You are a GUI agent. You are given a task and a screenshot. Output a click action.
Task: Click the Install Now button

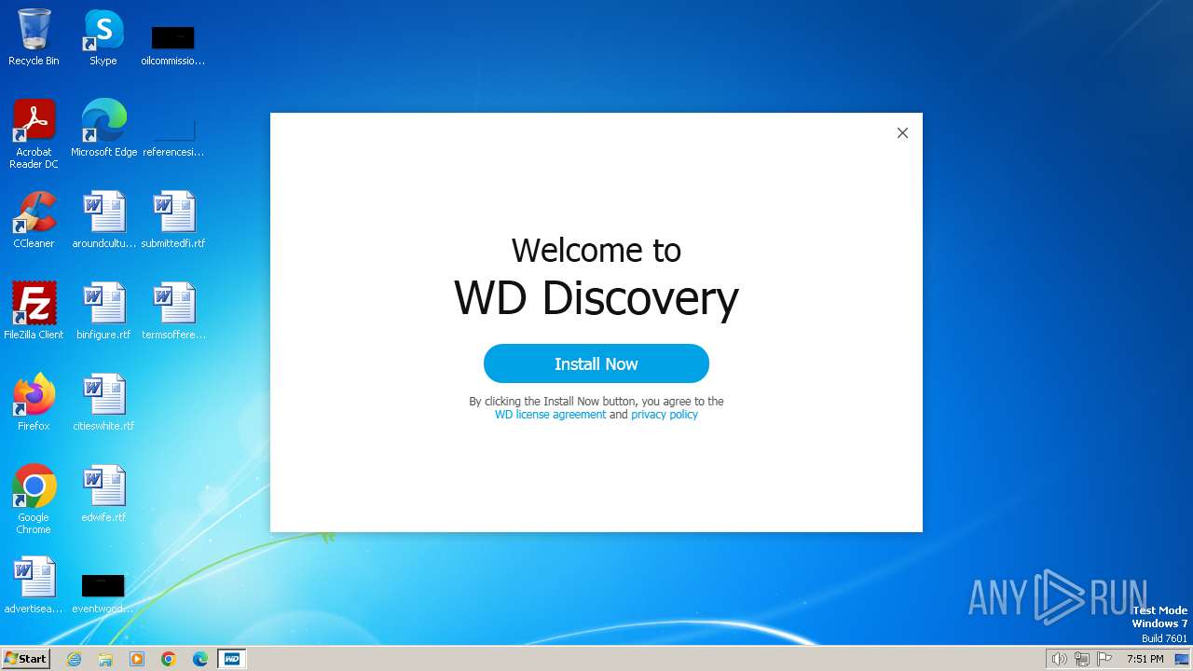[x=596, y=363]
